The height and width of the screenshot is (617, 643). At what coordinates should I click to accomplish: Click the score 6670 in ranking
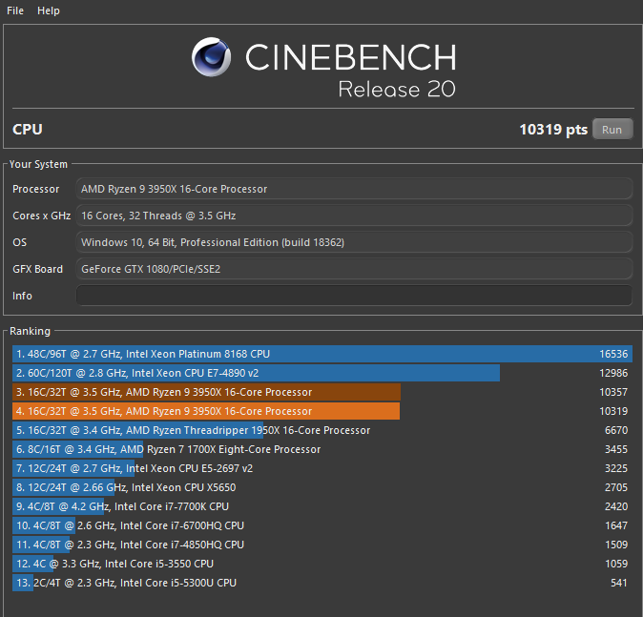(616, 430)
